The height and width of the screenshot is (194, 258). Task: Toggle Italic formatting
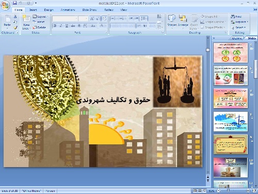[x=61, y=26]
